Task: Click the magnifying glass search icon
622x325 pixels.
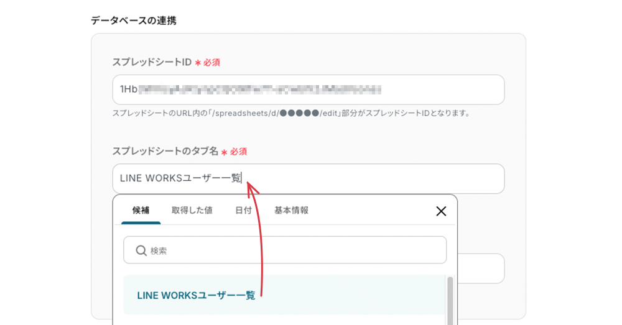Action: coord(141,250)
